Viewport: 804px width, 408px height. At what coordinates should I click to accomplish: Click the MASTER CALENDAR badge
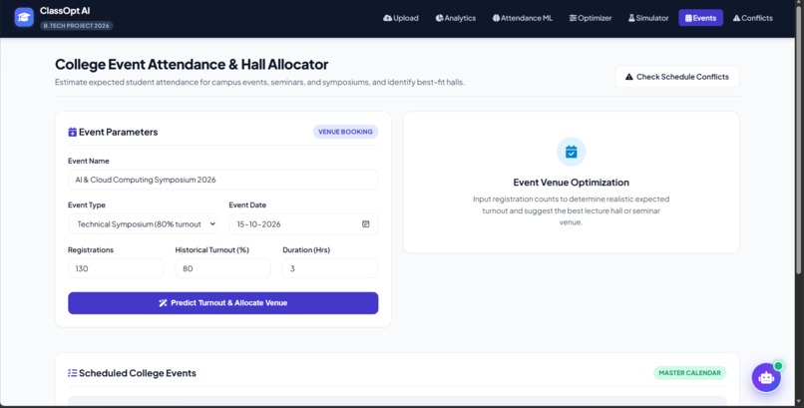pyautogui.click(x=689, y=373)
